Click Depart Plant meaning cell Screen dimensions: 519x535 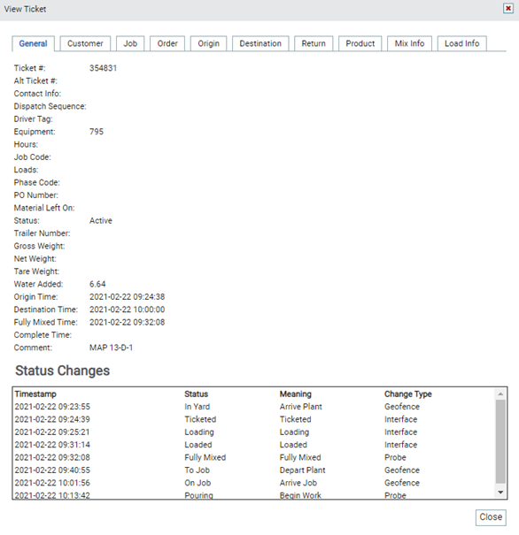click(302, 470)
